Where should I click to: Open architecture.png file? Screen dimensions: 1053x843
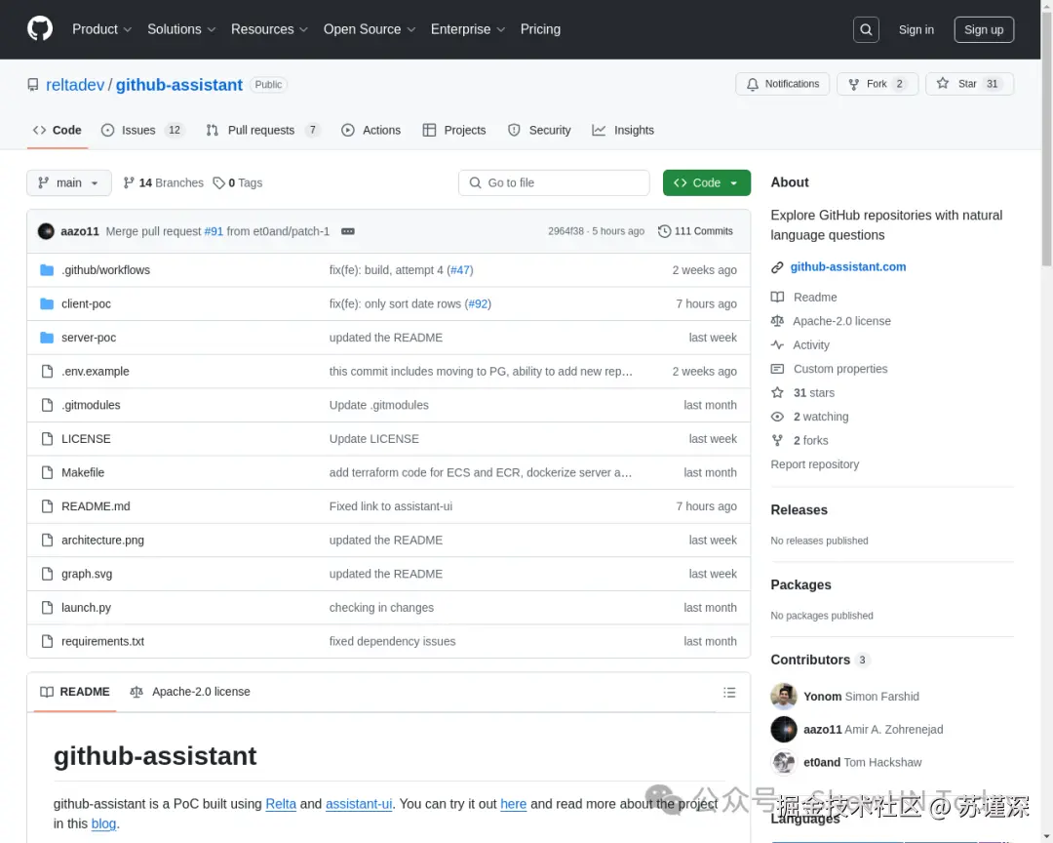pyautogui.click(x=102, y=540)
